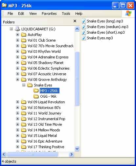Viewport: 136px width, 166px height.
Task: Select the OGG - 96k folder label
Action: (x=48, y=96)
